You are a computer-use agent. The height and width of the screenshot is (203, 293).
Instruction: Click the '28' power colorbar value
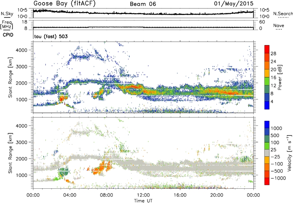point(273,53)
